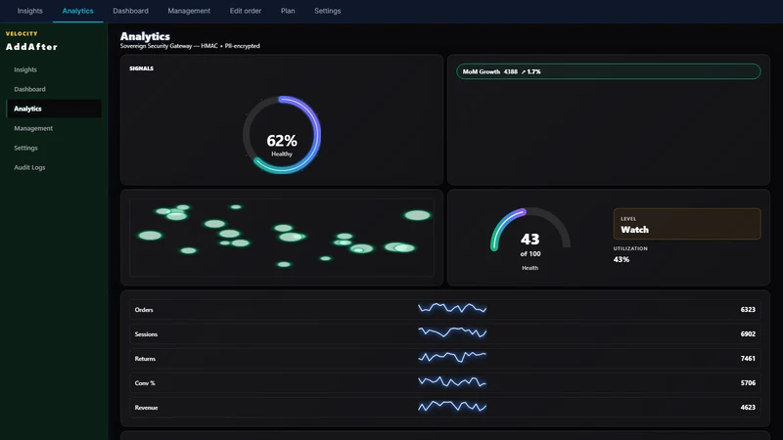Click the Sessions sparkline chart
Viewport: 783px width, 440px height.
(452, 332)
